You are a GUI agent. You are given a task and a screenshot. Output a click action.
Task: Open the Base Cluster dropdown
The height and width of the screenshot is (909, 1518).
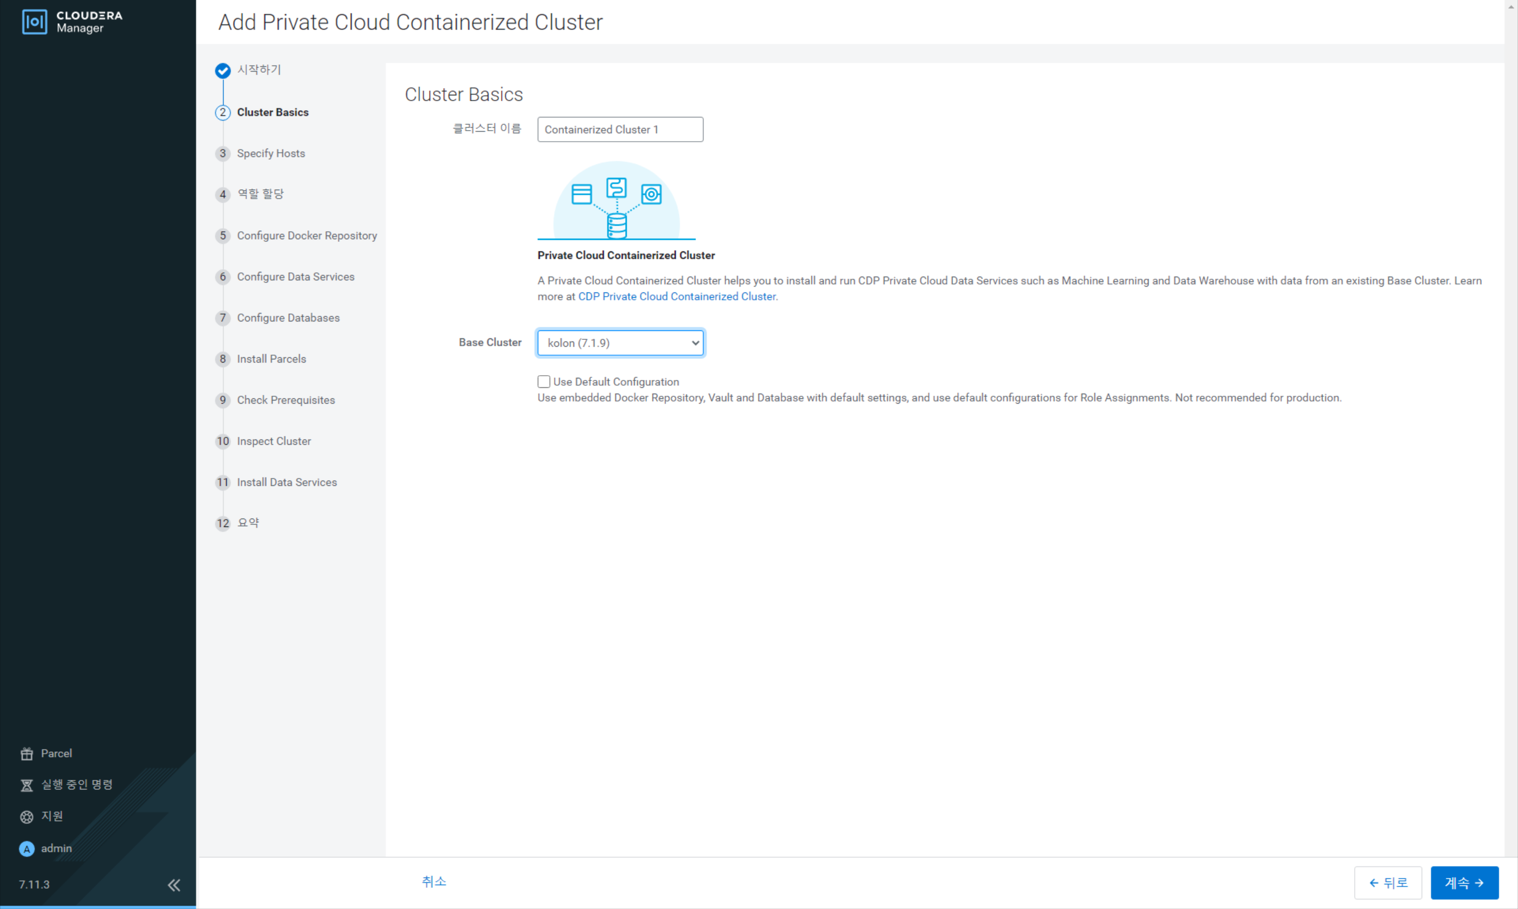pyautogui.click(x=620, y=343)
